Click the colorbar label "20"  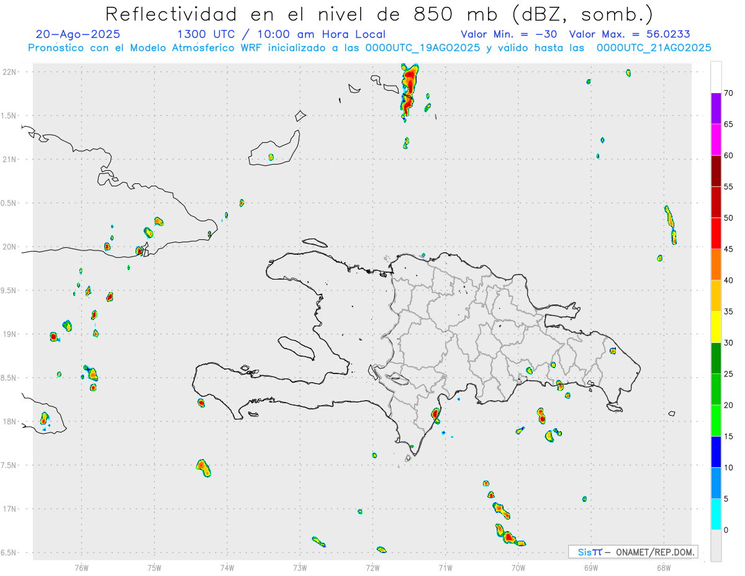[x=729, y=405]
